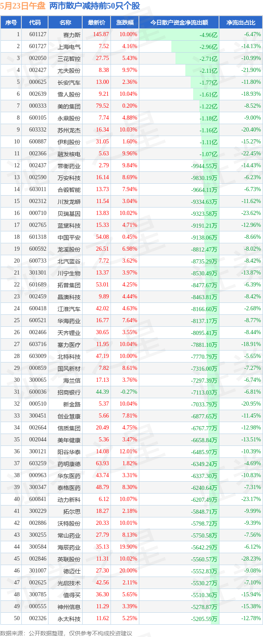The width and height of the screenshot is (263, 637).
Task: Select stock name 拓尔思
Action: tap(72, 511)
